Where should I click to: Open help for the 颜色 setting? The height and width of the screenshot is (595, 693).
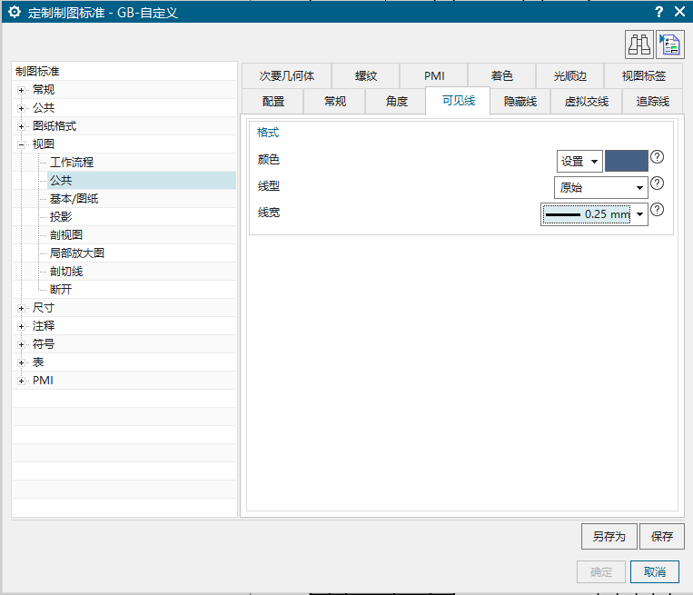pos(658,157)
